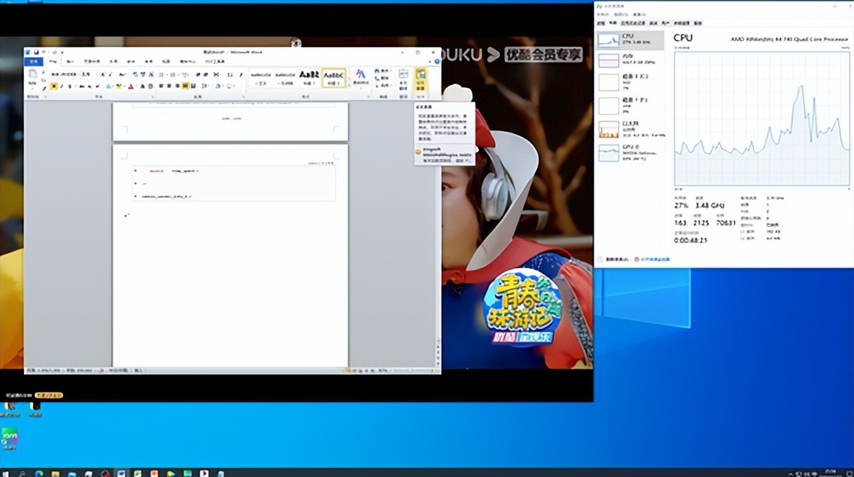Expand the Styles gallery dropdown arrow
854x477 pixels.
(x=349, y=85)
